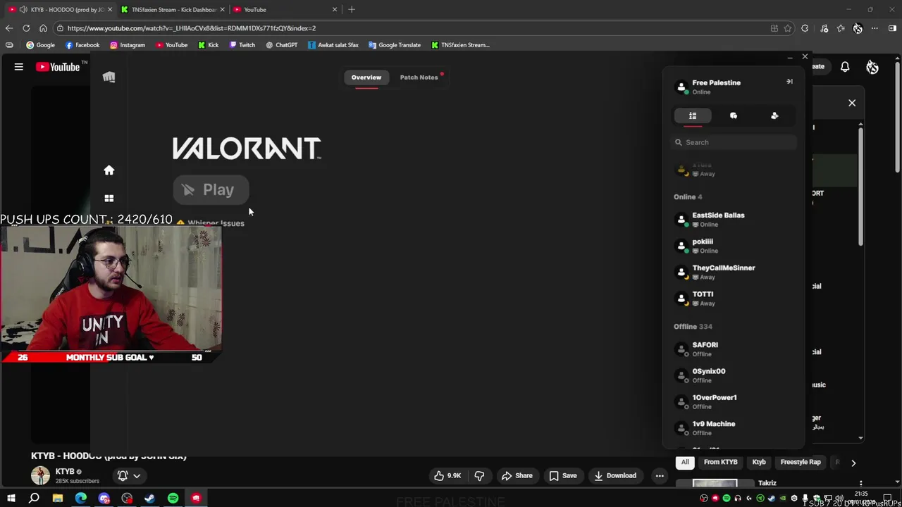Image resolution: width=902 pixels, height=507 pixels.
Task: Close the Riot Client window
Action: pyautogui.click(x=805, y=56)
